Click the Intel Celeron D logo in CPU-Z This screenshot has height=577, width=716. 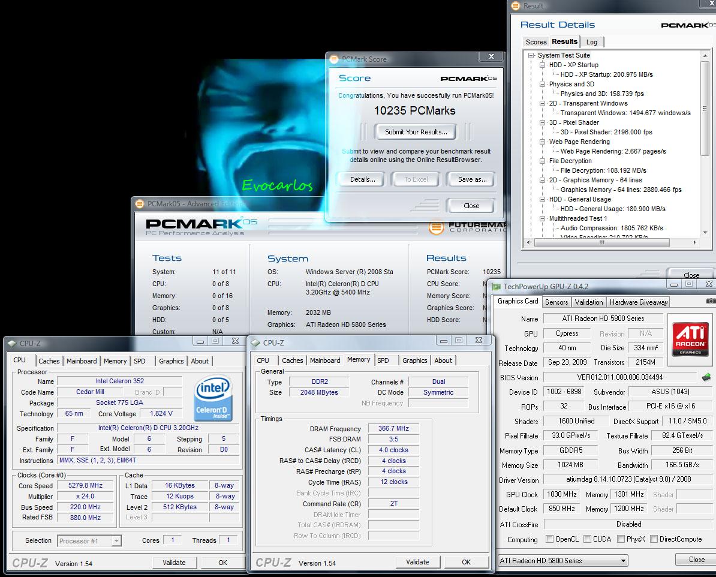coord(213,398)
